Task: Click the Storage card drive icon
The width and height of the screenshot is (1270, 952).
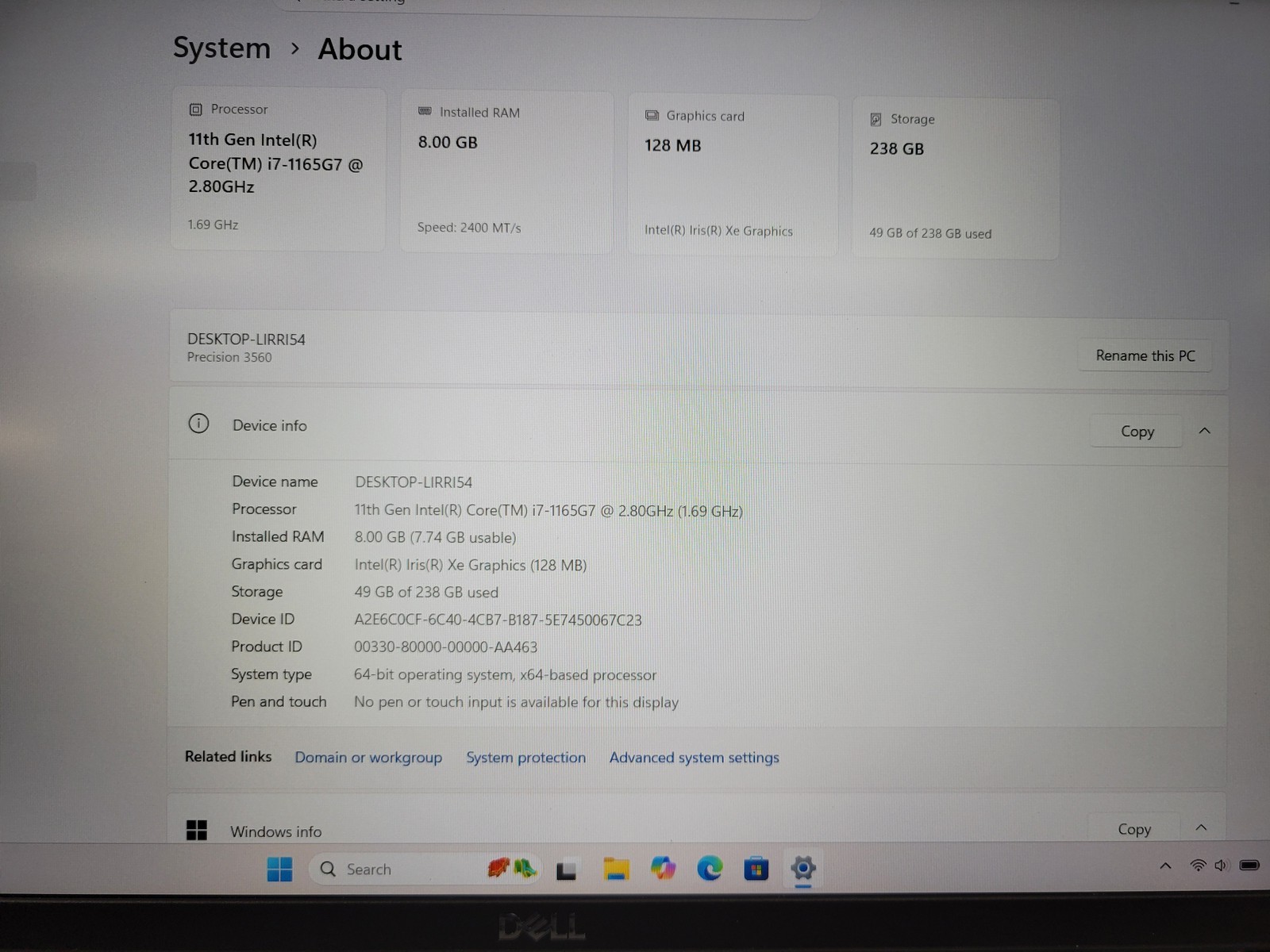Action: pyautogui.click(x=876, y=119)
